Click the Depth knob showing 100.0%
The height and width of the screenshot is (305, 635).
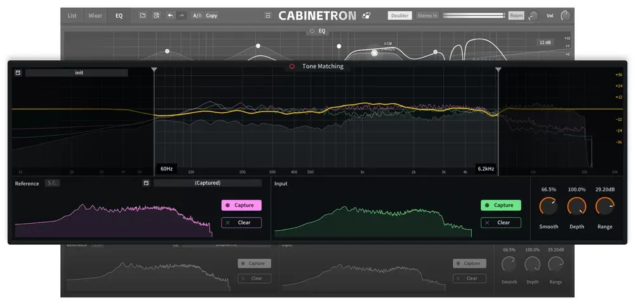[577, 206]
